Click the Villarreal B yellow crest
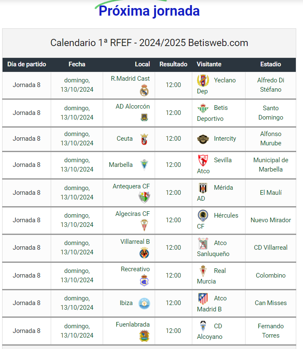 pyautogui.click(x=144, y=253)
